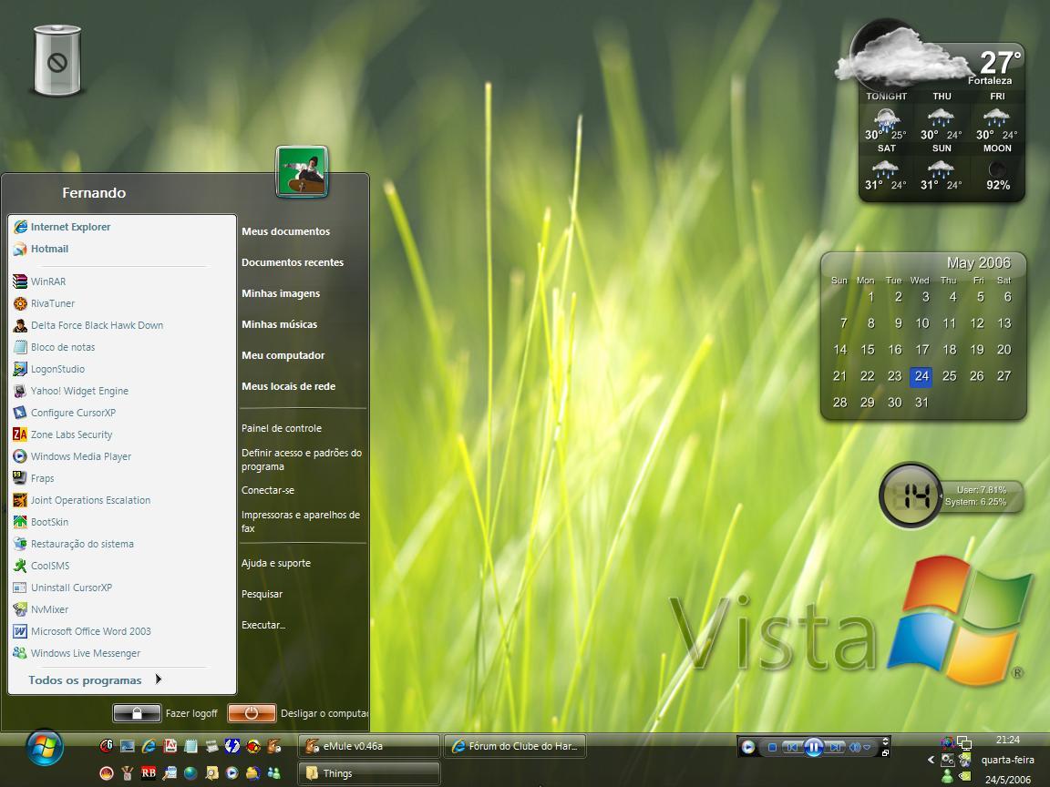1050x787 pixels.
Task: Click the Show Desktop Quick Launch icon
Action: click(128, 745)
